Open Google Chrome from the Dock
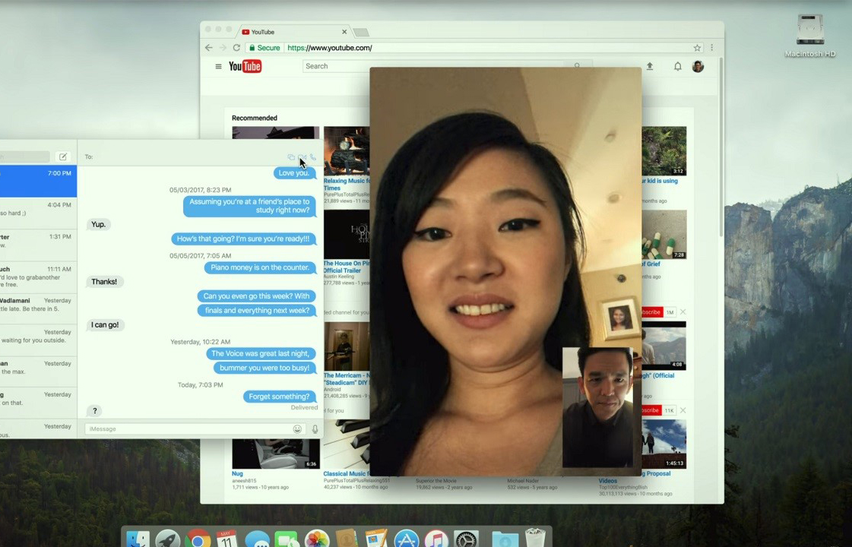This screenshot has width=852, height=547. 198,539
